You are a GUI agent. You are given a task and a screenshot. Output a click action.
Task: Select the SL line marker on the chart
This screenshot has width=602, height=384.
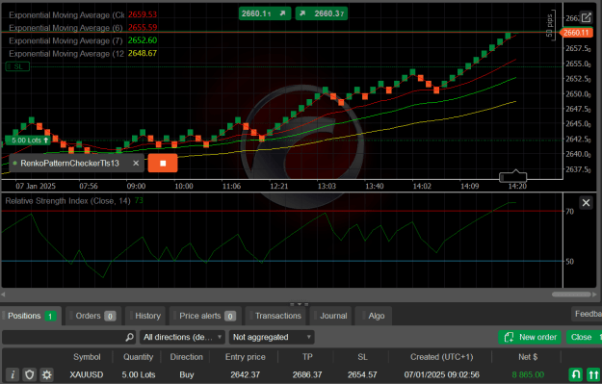tap(17, 66)
